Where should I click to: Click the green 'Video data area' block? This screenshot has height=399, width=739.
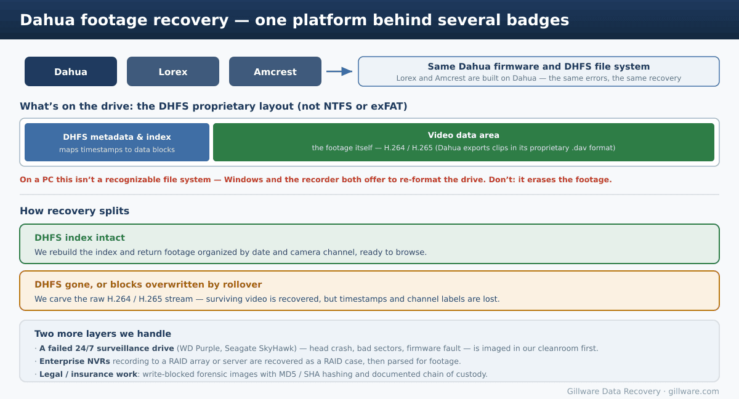point(464,142)
